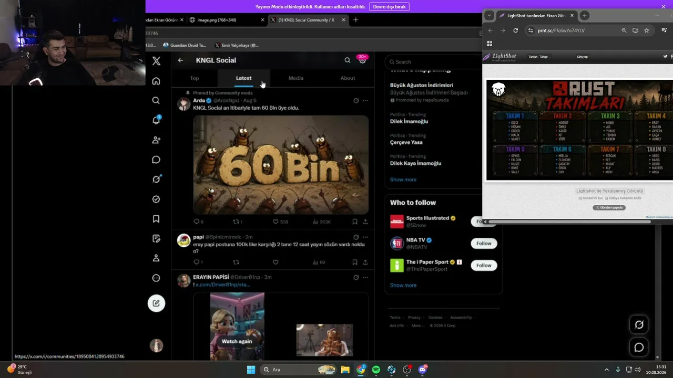This screenshot has width=673, height=378.
Task: Open Profile from the X sidebar
Action: coord(156,258)
